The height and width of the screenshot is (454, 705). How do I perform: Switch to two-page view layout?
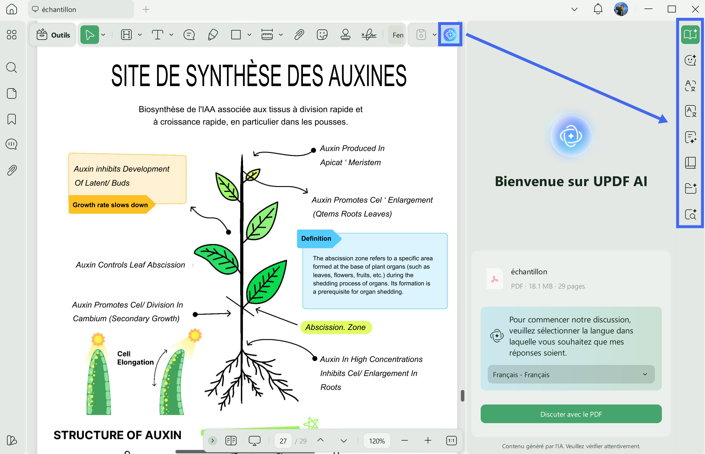(231, 441)
